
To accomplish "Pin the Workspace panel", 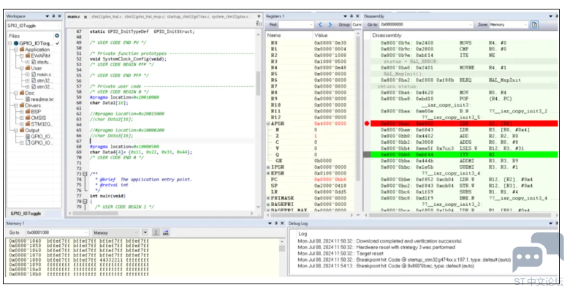I will point(53,16).
